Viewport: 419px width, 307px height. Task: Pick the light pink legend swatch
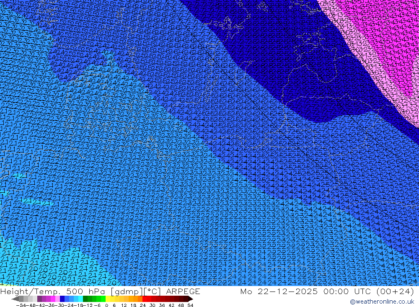pyautogui.click(x=57, y=299)
